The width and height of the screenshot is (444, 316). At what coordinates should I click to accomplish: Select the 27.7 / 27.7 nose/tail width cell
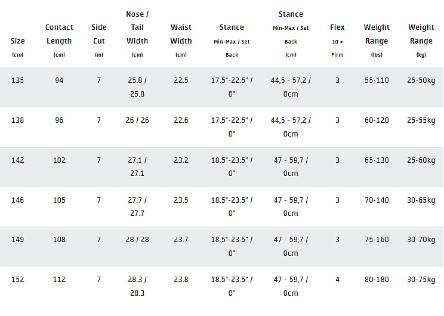pyautogui.click(x=137, y=206)
